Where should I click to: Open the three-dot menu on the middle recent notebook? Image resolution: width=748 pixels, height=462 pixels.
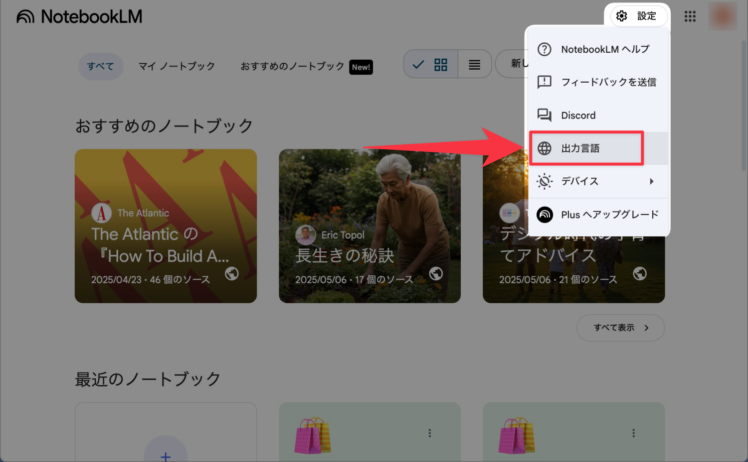click(x=429, y=433)
